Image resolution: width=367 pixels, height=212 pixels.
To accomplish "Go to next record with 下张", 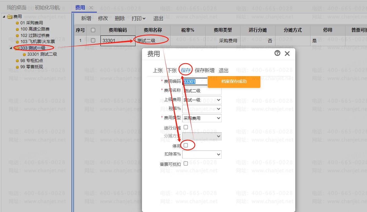I will 172,70.
